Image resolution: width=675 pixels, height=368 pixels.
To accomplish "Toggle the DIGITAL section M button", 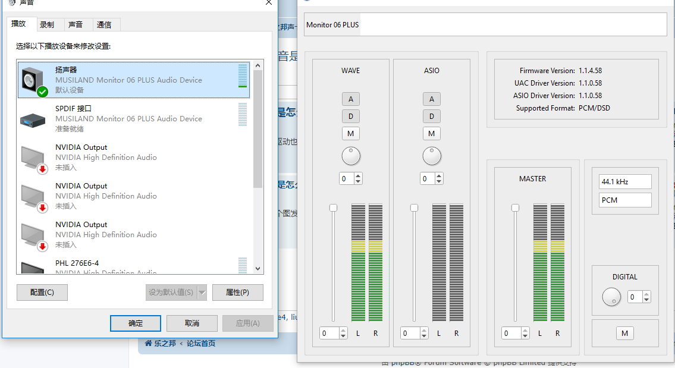I will (x=624, y=333).
